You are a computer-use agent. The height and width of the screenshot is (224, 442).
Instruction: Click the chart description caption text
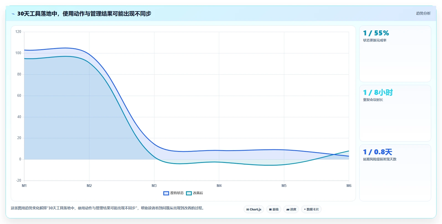(107, 208)
